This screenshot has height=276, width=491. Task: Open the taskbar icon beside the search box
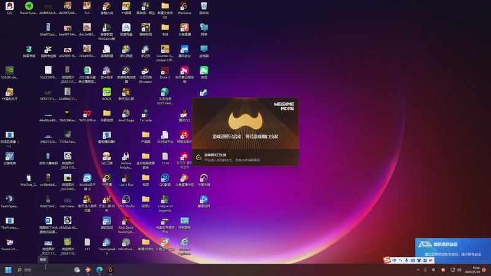click(x=77, y=270)
